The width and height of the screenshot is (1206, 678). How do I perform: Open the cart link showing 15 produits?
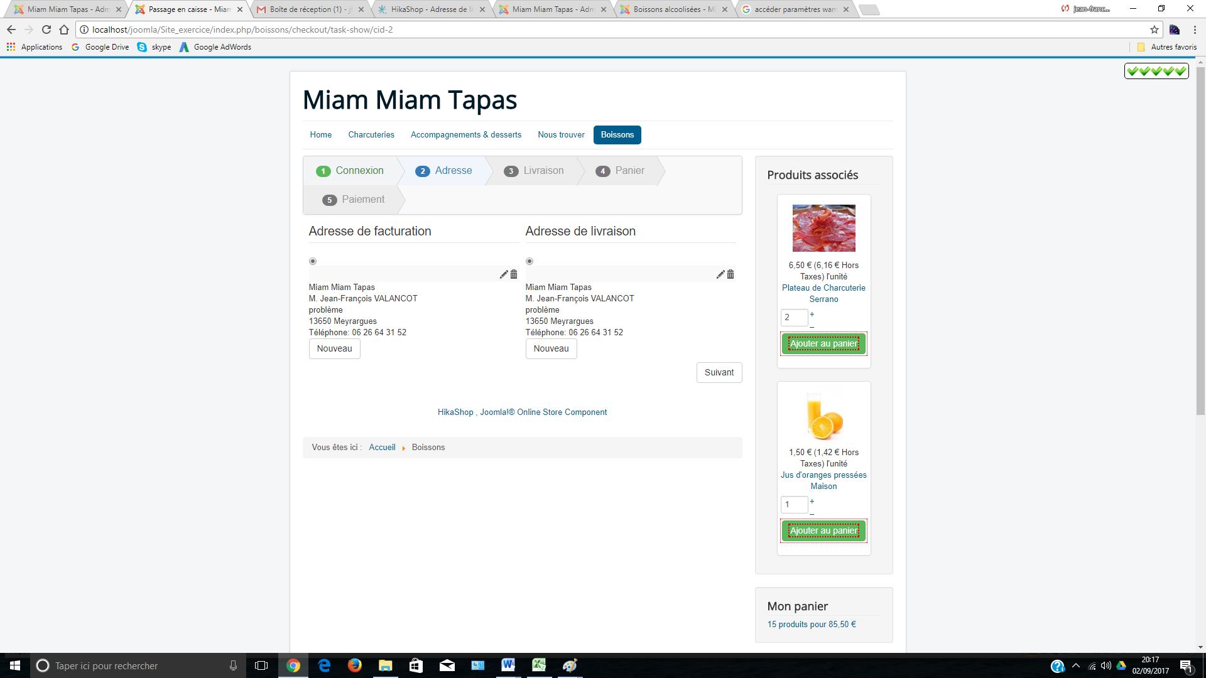[811, 625]
